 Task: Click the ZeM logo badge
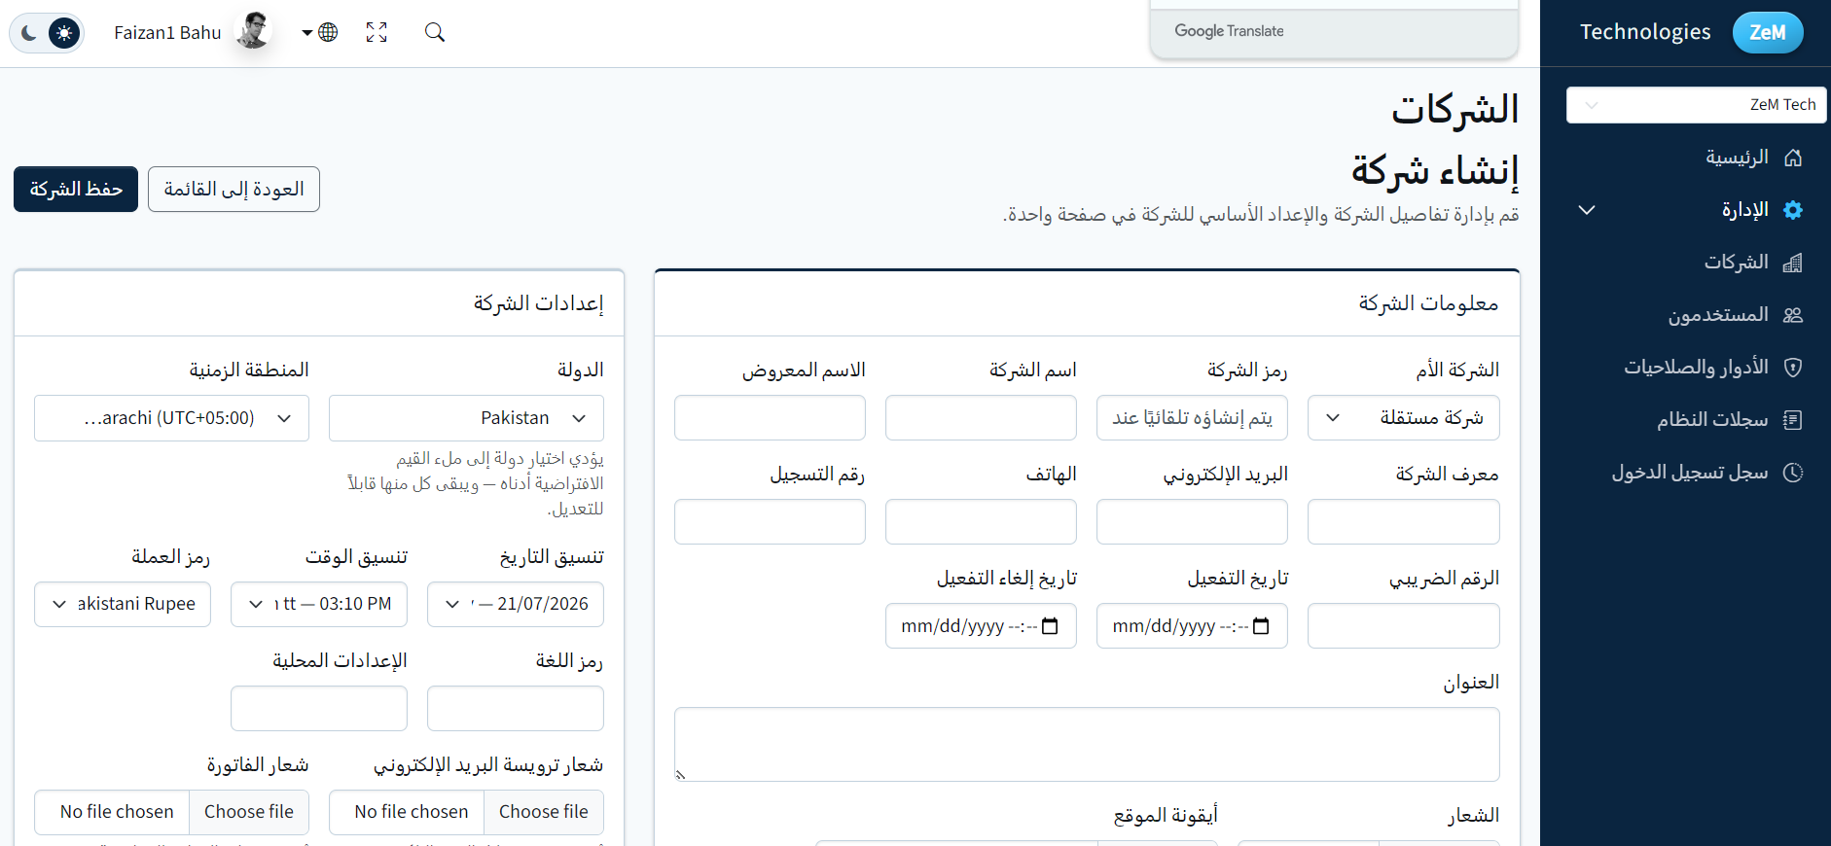(1768, 32)
